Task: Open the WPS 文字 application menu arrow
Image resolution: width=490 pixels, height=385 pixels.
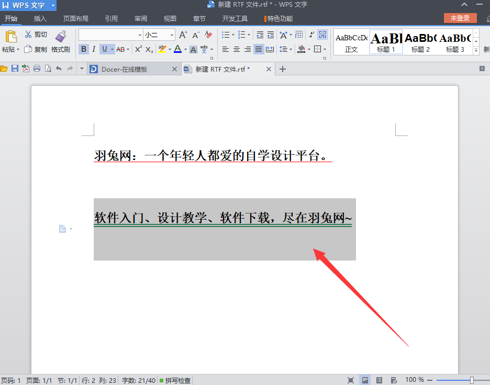Action: (53, 5)
